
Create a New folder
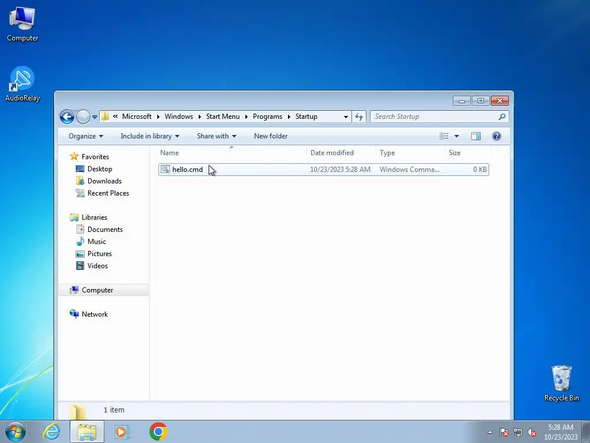pyautogui.click(x=271, y=136)
